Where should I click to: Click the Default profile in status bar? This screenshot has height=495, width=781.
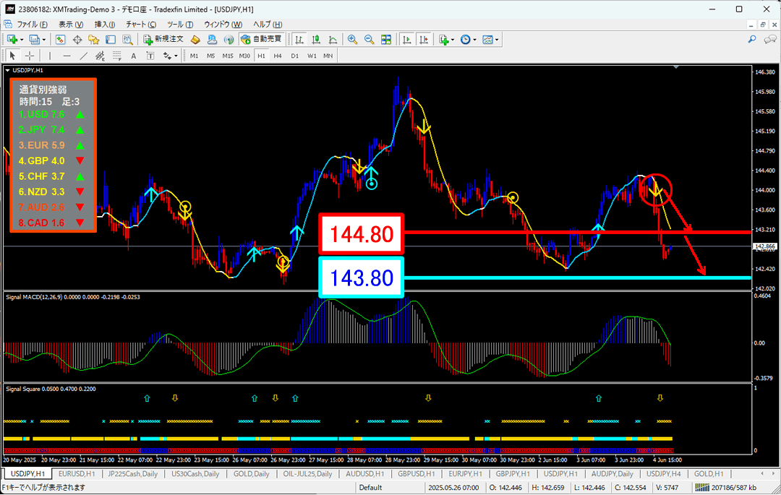(370, 488)
